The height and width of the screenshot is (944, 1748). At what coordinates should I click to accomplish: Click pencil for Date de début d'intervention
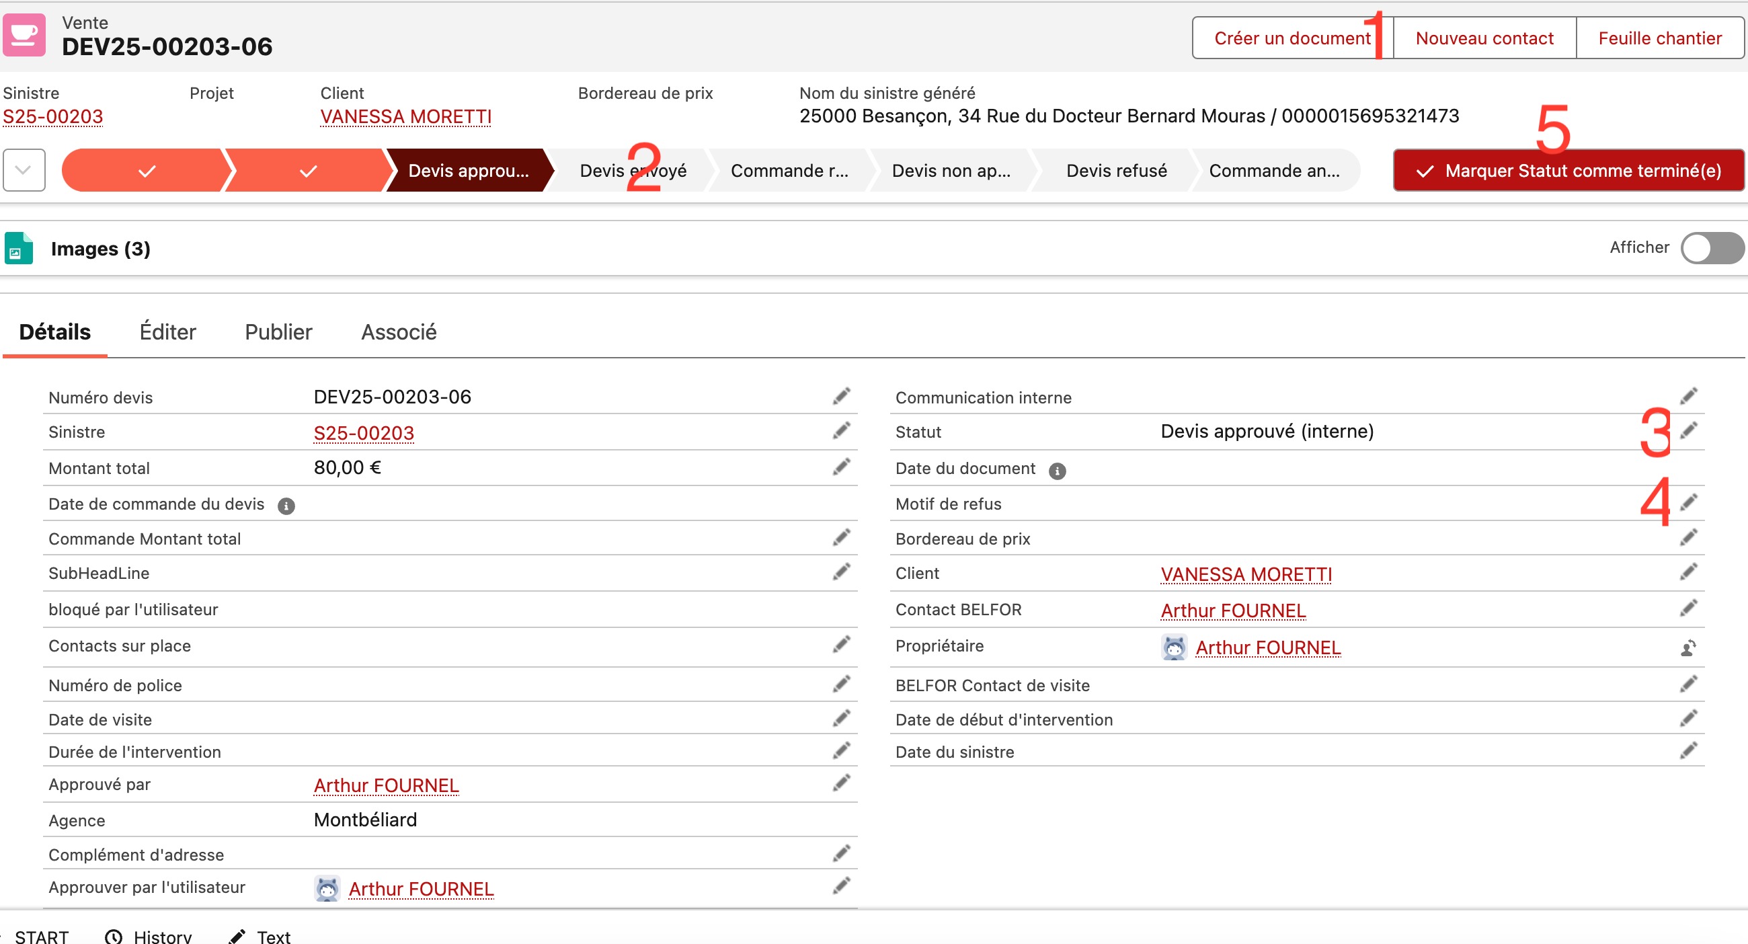1688,719
